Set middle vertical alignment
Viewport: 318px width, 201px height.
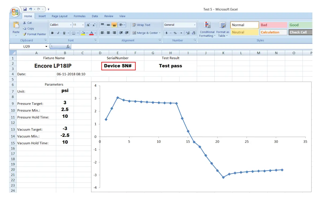point(108,25)
